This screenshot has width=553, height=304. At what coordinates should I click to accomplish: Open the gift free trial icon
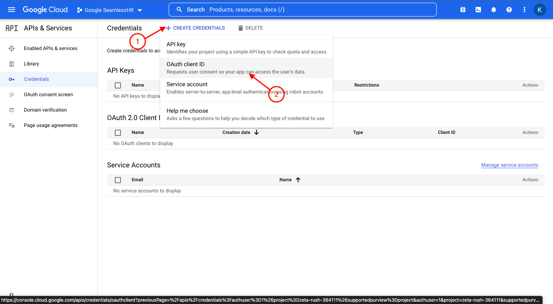463,10
